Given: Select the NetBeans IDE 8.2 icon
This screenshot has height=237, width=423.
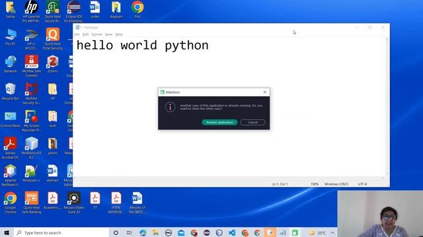Looking at the screenshot, I should [31, 148].
